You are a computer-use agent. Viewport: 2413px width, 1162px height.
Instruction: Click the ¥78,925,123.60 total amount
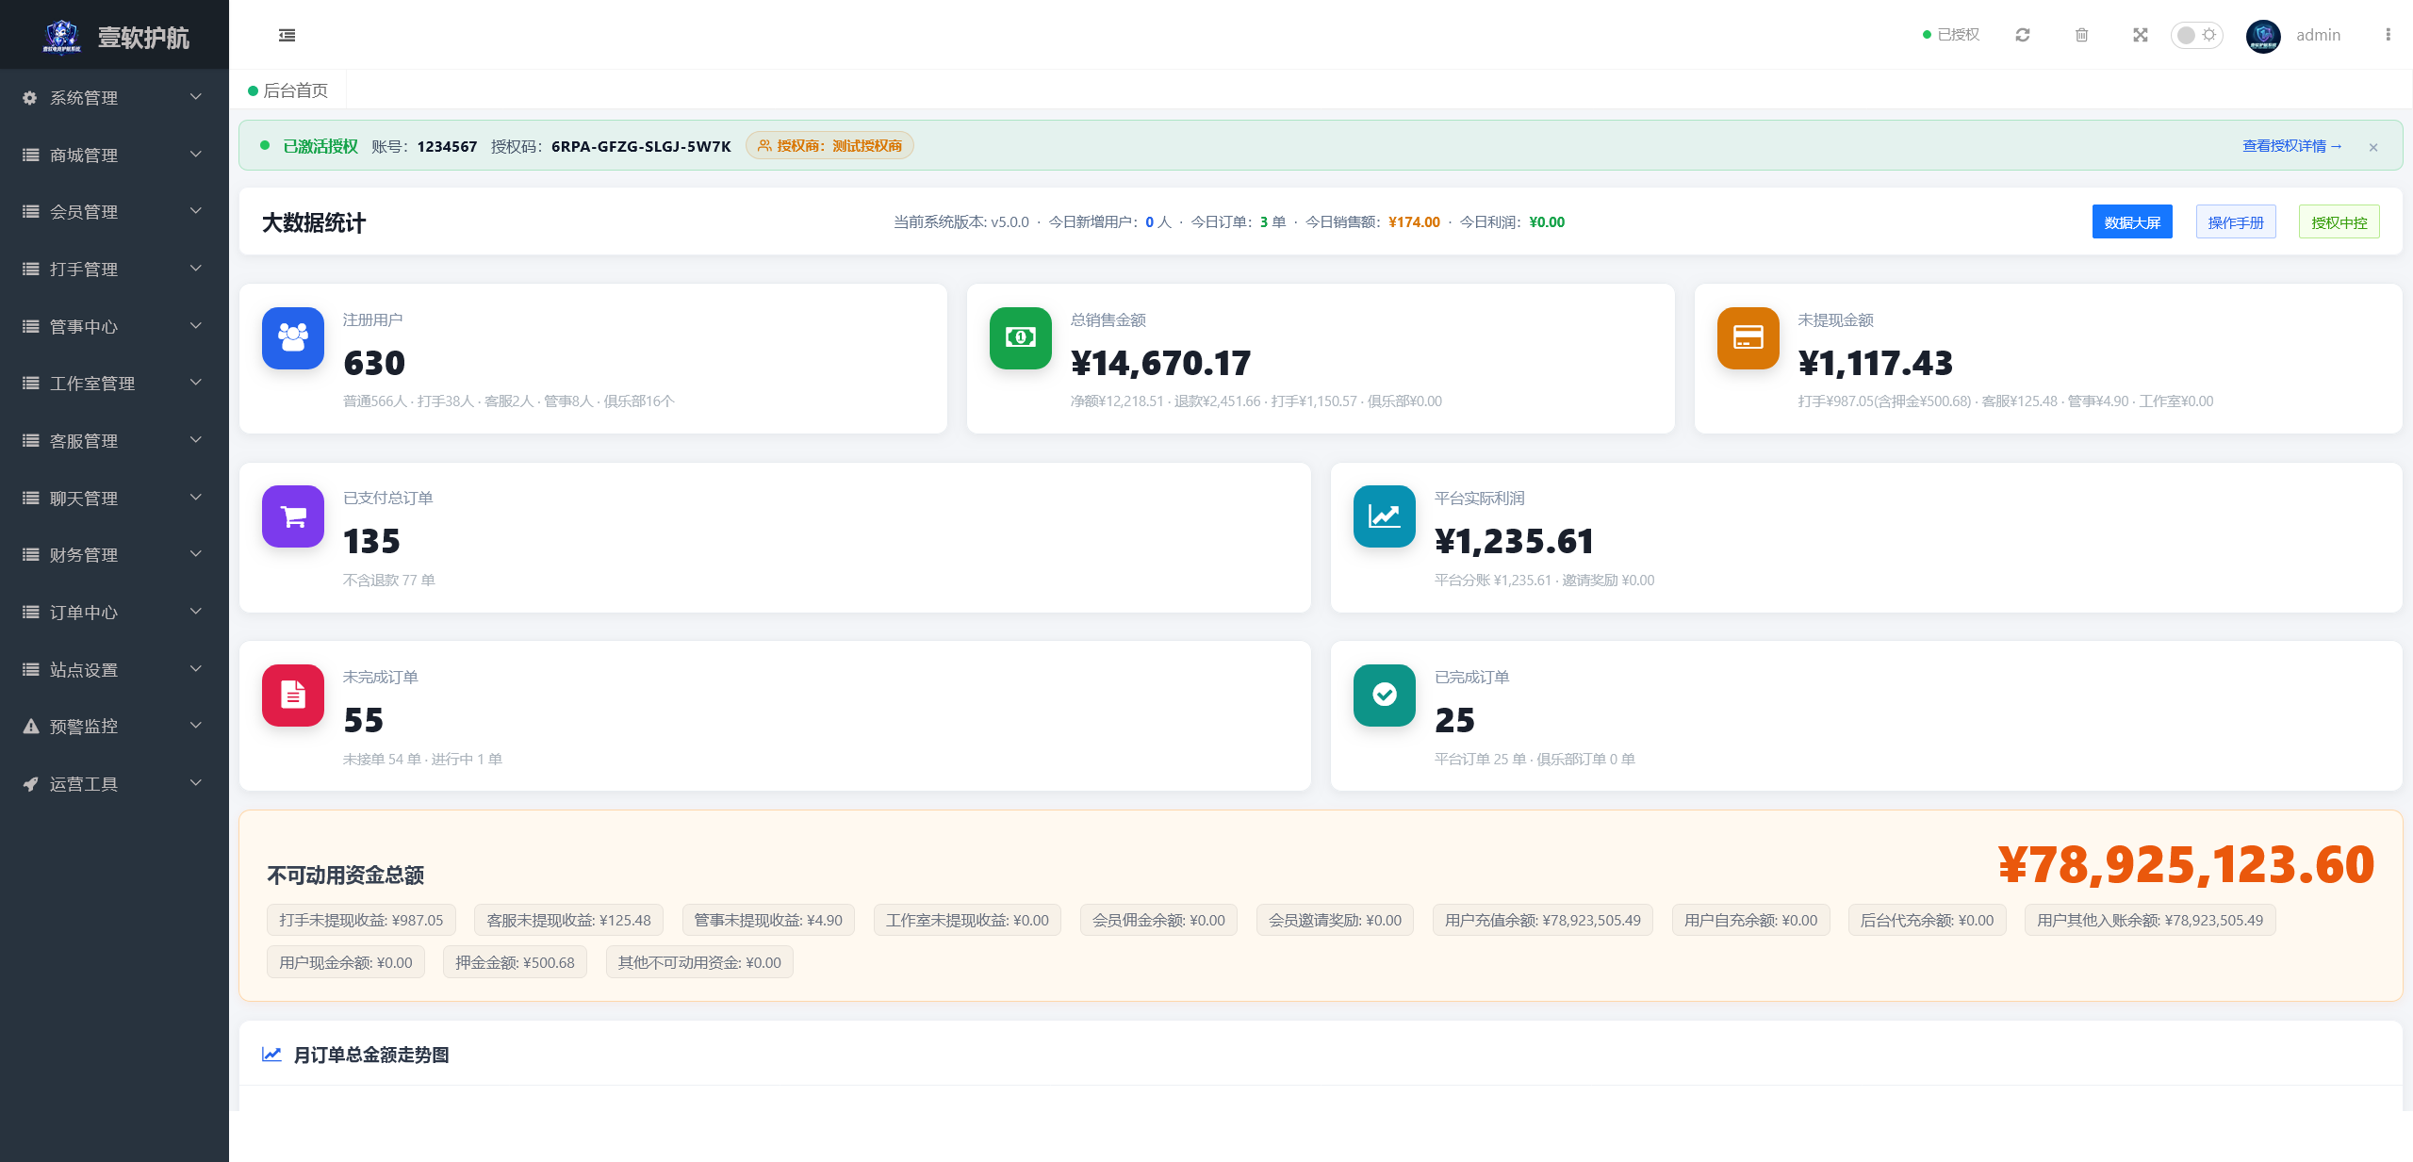click(x=2186, y=864)
